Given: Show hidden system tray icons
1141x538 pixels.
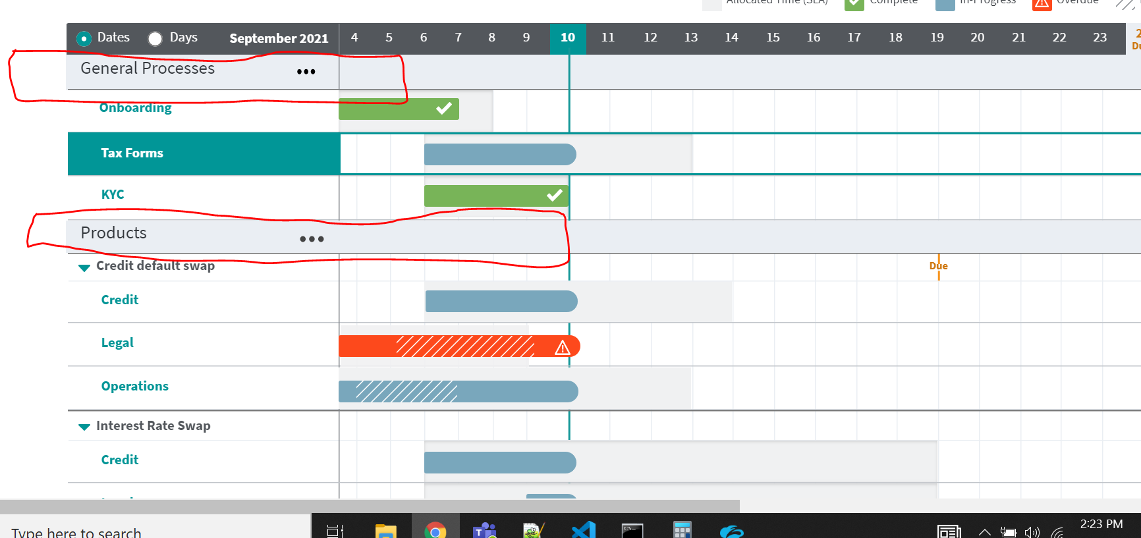Looking at the screenshot, I should 984,532.
